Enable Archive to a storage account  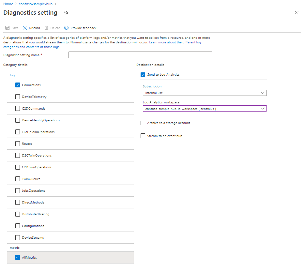tap(143, 123)
